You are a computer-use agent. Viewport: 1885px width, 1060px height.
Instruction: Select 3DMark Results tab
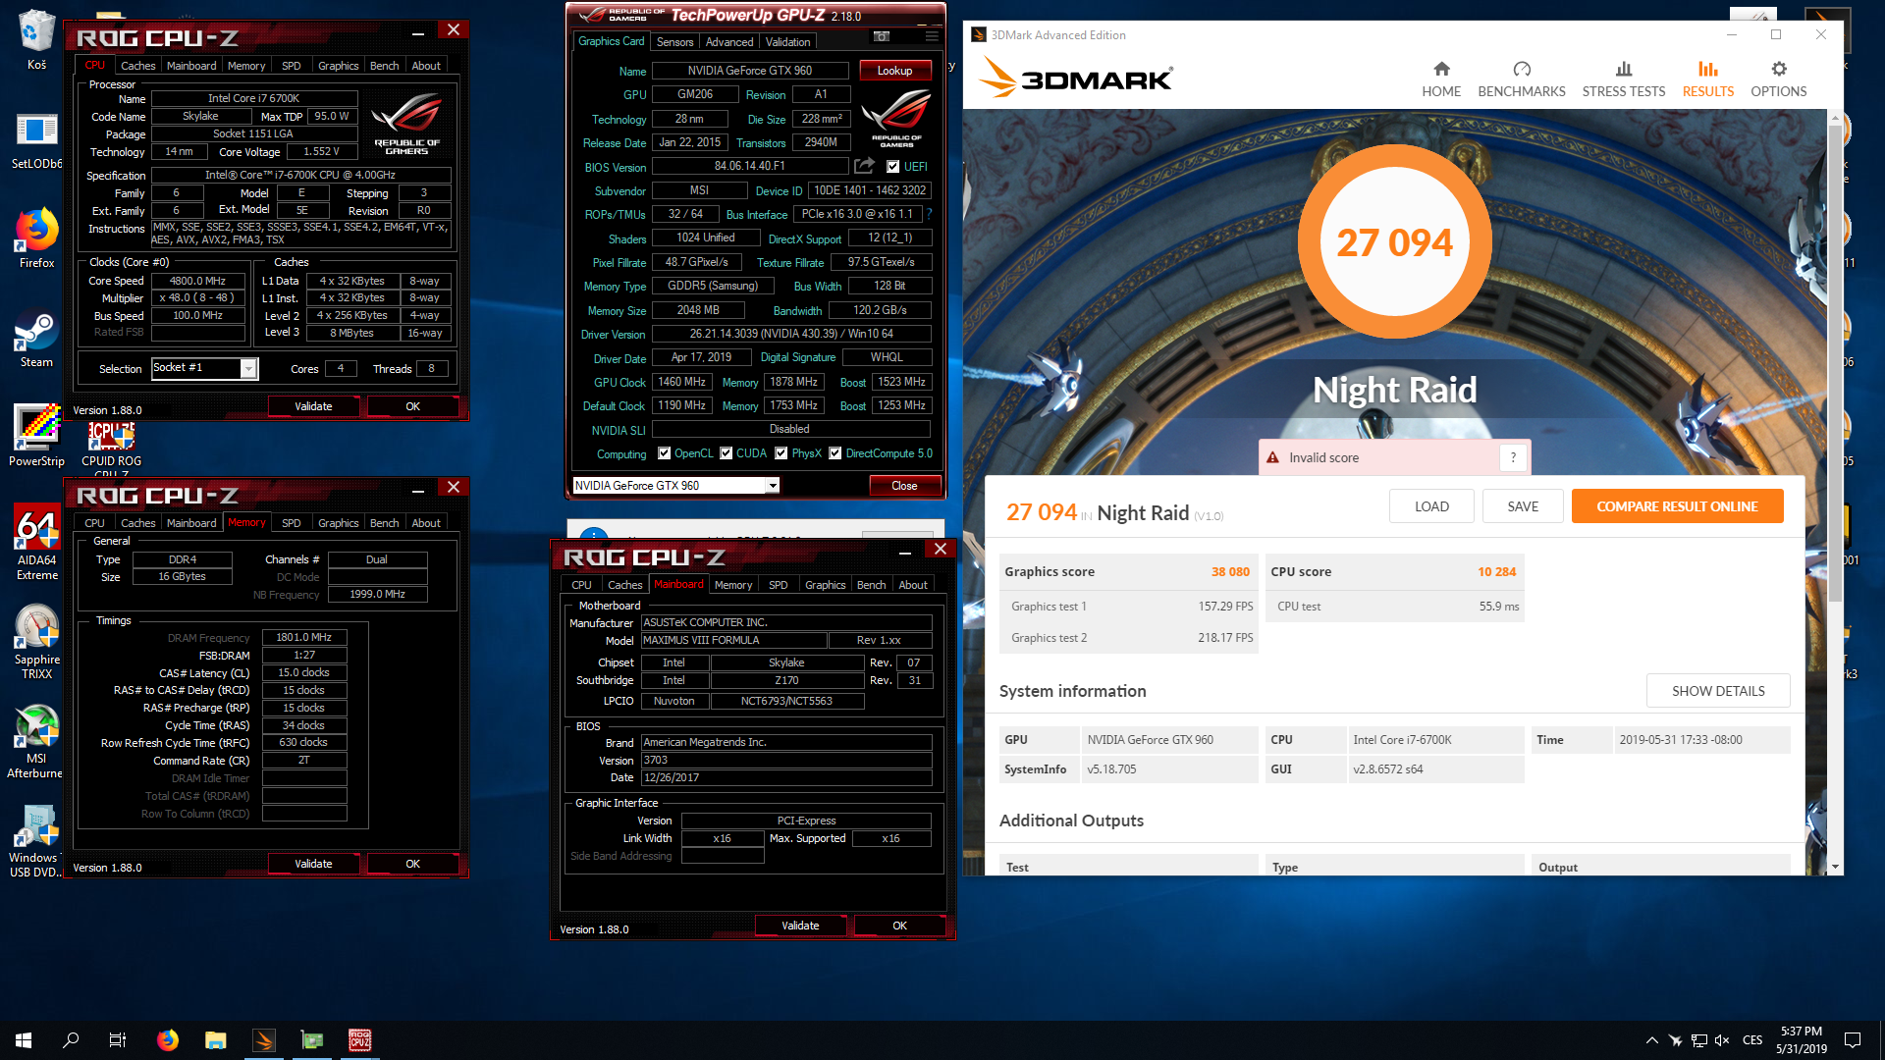(1708, 79)
